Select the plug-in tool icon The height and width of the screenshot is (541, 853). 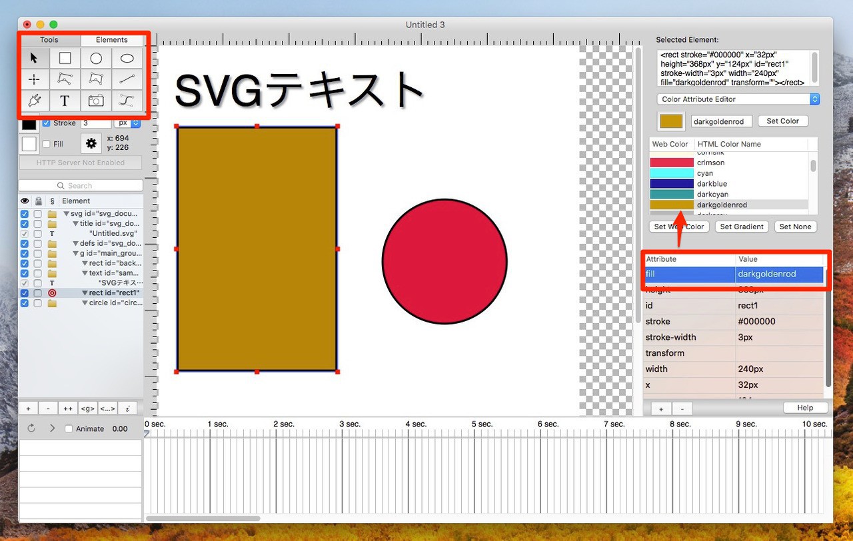34,101
